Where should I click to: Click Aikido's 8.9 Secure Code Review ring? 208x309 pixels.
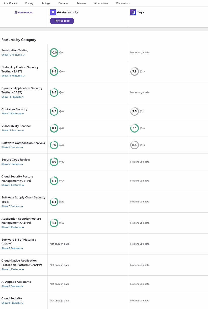(x=54, y=162)
